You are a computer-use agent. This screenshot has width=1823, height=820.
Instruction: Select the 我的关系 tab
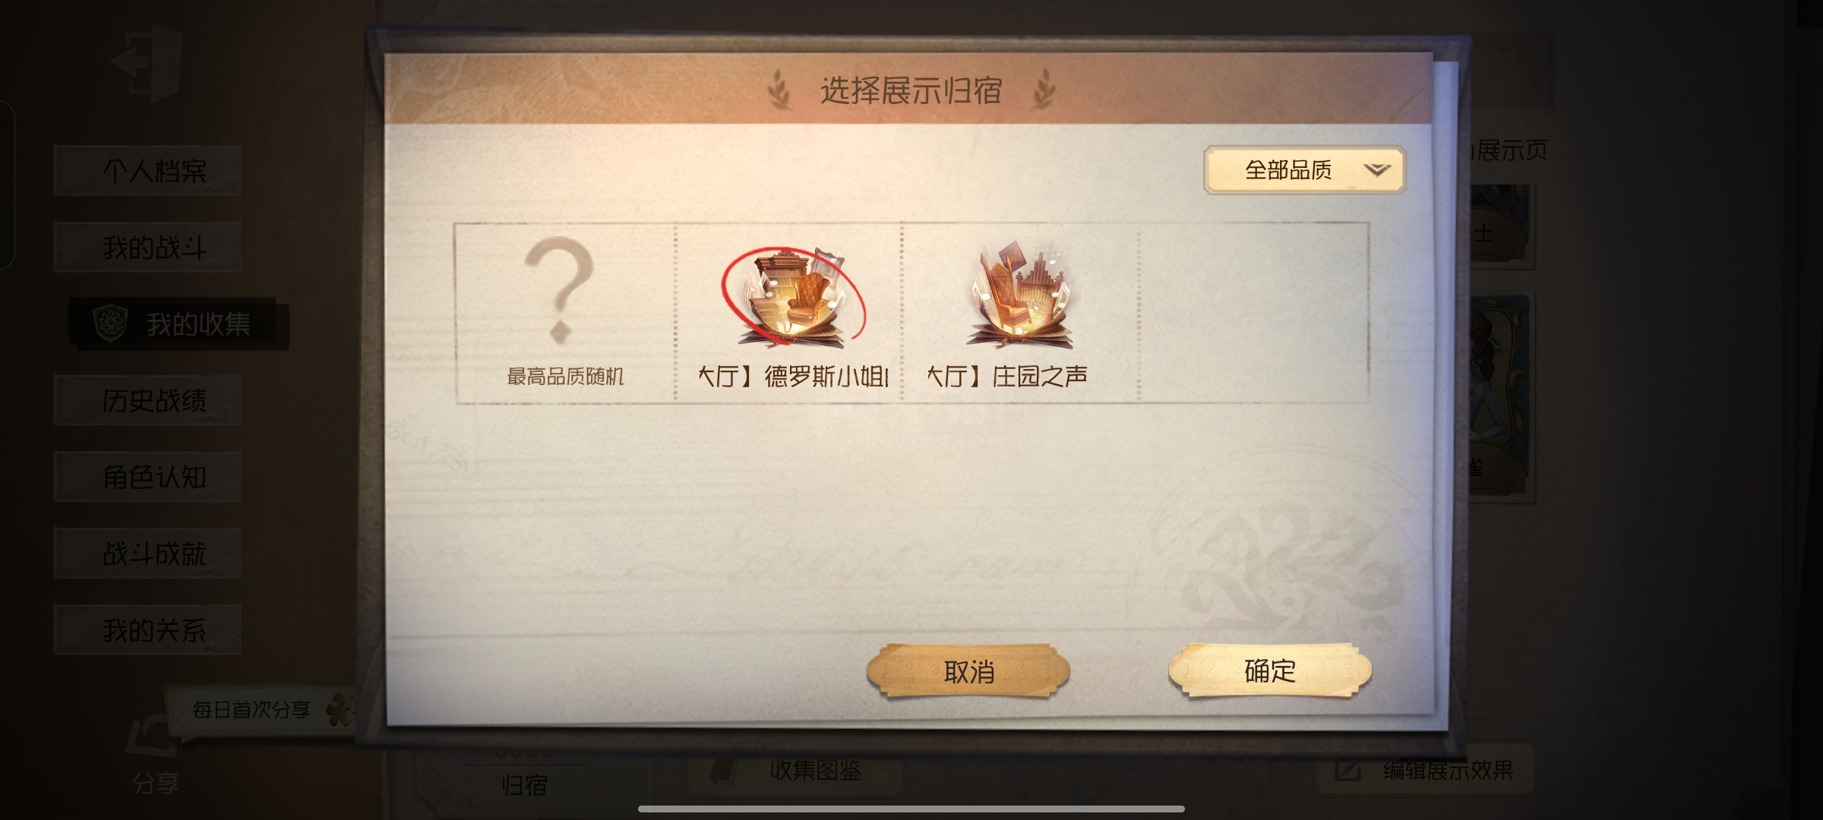click(x=148, y=629)
